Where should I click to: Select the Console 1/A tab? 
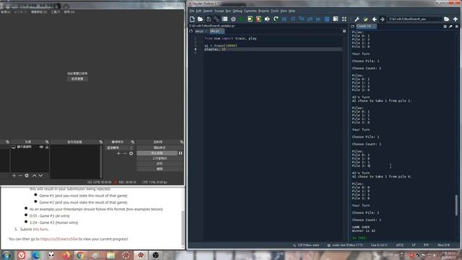365,26
